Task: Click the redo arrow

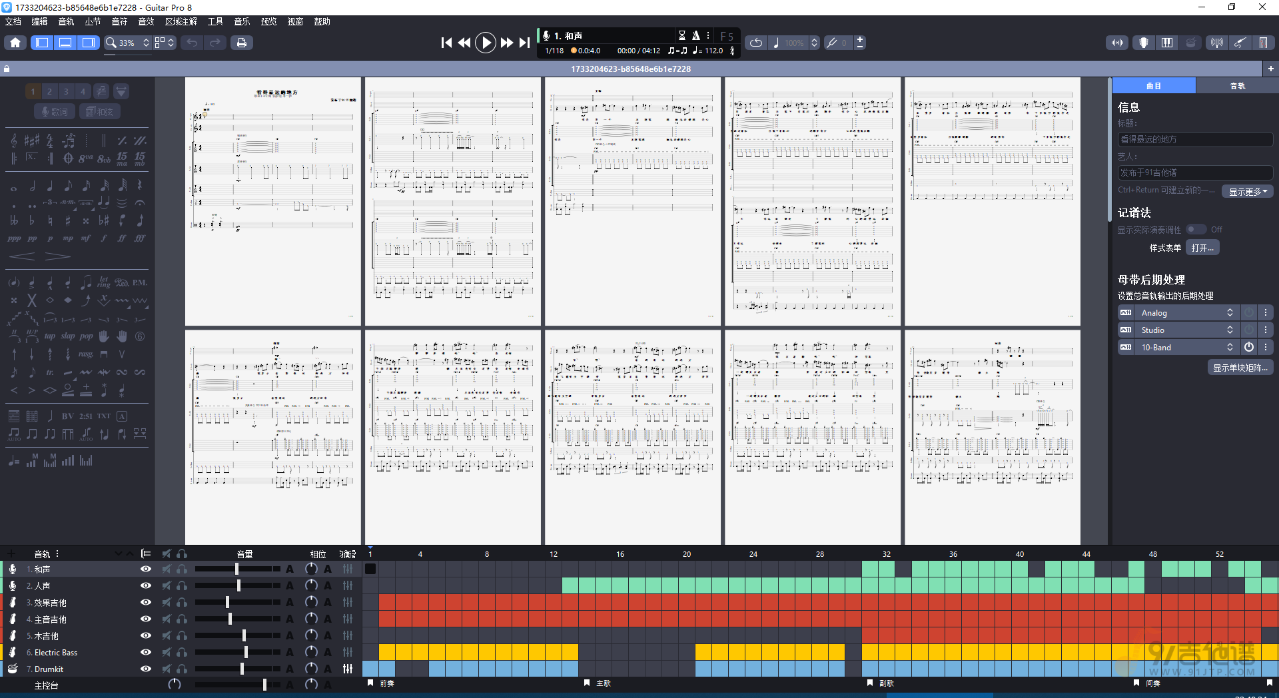Action: [214, 43]
